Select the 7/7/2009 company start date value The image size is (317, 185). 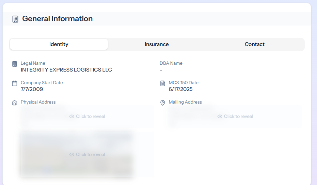32,89
